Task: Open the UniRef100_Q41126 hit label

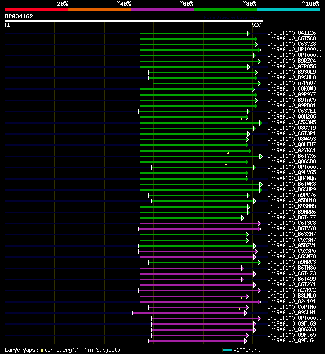Action: click(x=291, y=33)
